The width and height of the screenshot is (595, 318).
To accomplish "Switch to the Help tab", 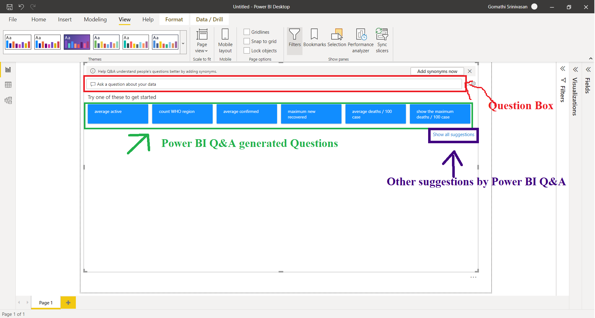I will pyautogui.click(x=148, y=19).
